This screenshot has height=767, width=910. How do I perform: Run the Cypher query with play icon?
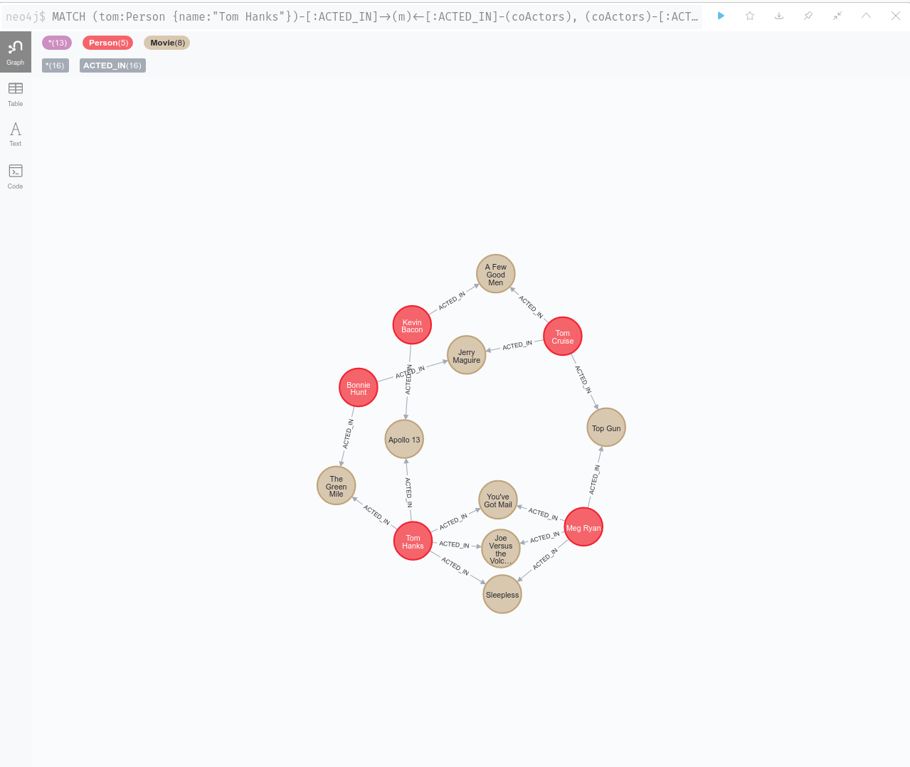[721, 16]
